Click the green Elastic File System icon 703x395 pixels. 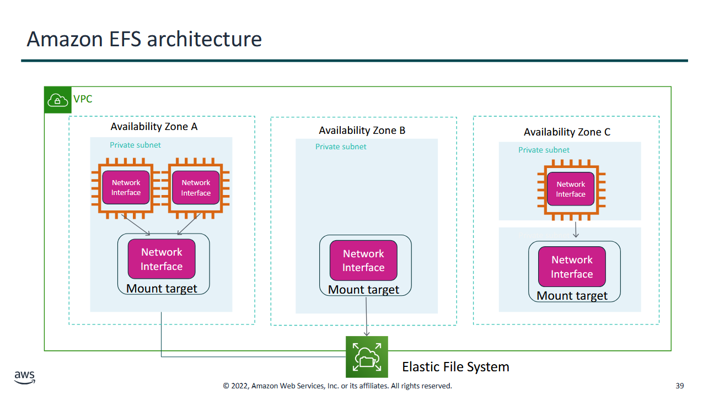click(367, 357)
